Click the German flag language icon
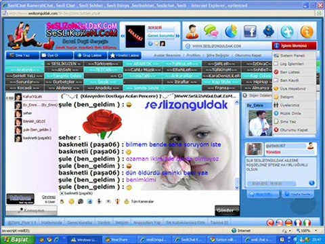Viewport: 325px width, 244px height. 288,223
